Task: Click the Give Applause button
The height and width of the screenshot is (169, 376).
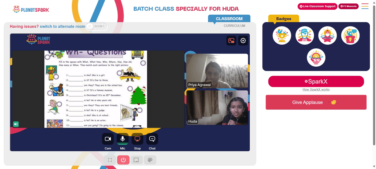Action: (x=316, y=102)
